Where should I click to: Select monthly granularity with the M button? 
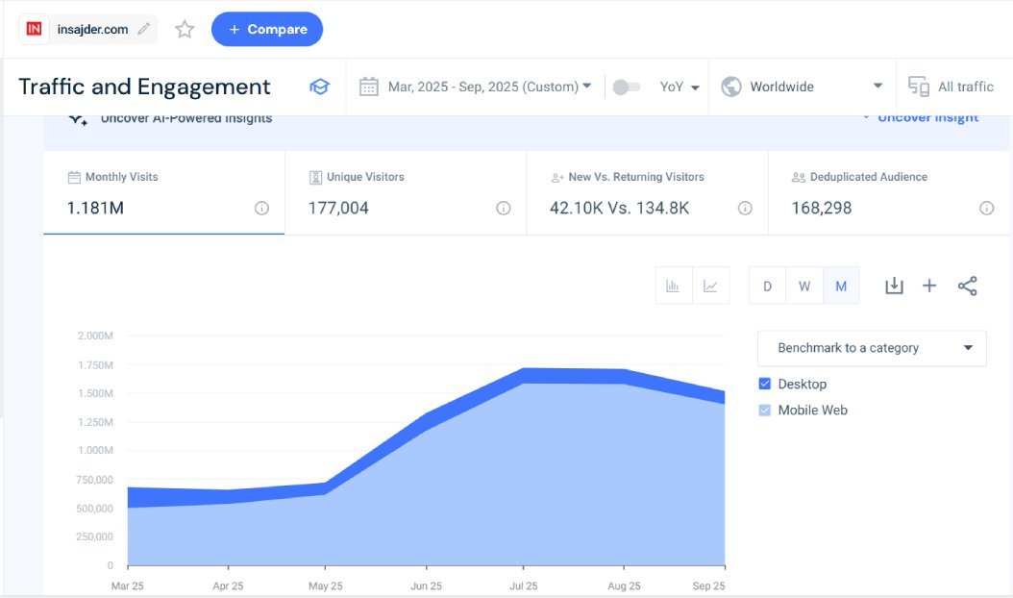tap(841, 286)
